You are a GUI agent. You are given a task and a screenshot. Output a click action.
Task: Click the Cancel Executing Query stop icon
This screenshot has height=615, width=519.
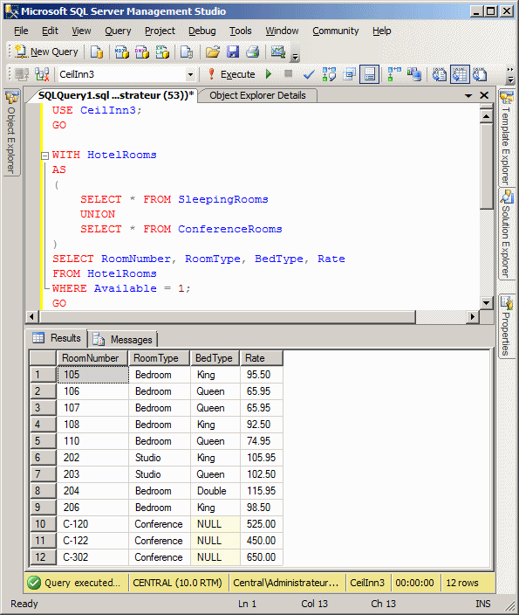click(x=289, y=73)
